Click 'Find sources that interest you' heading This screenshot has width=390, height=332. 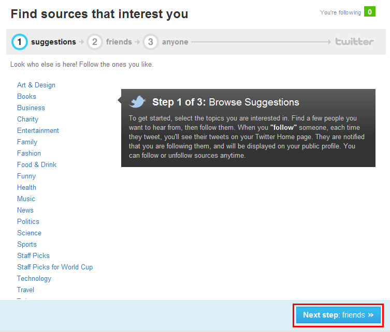click(x=99, y=14)
